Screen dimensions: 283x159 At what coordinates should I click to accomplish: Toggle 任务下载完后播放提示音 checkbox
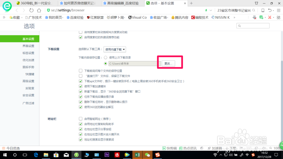click(80, 96)
